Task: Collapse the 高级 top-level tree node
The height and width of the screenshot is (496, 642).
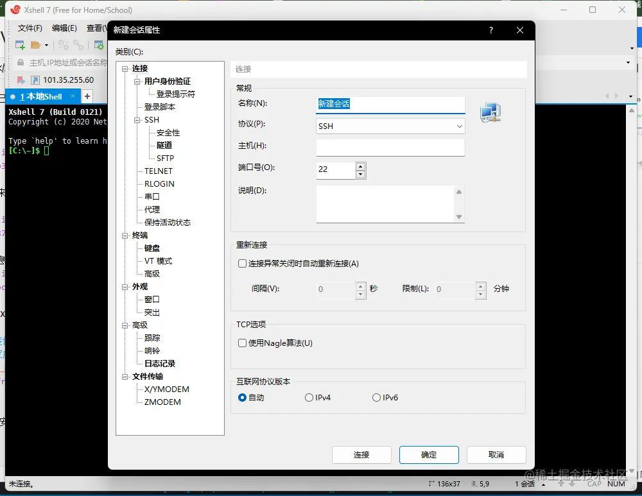Action: coord(125,325)
